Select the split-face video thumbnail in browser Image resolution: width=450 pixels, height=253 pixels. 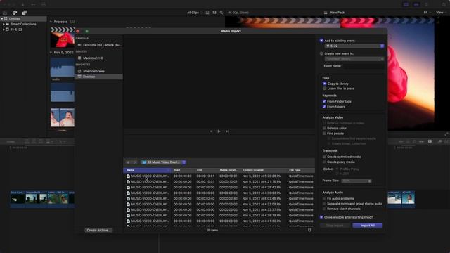63,117
